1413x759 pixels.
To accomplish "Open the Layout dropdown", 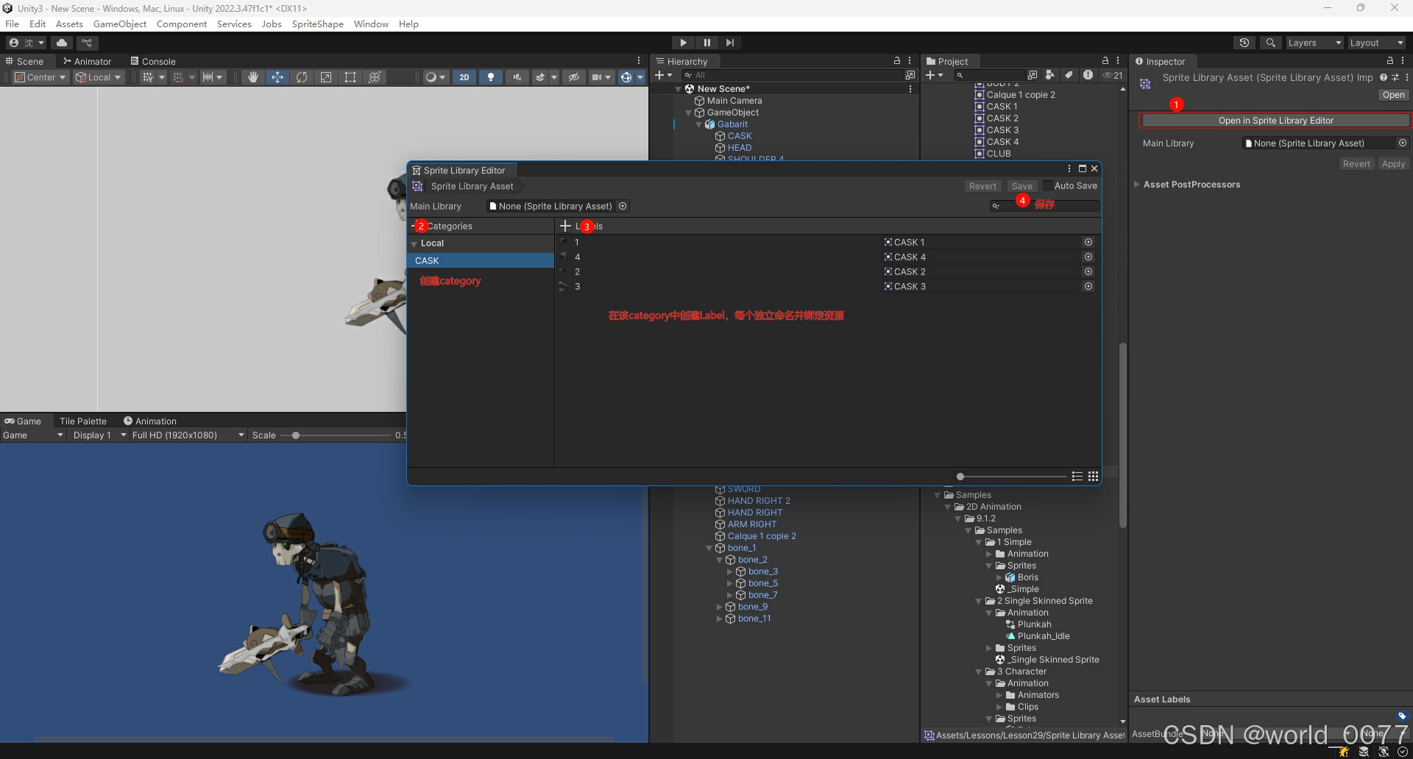I will pos(1375,42).
